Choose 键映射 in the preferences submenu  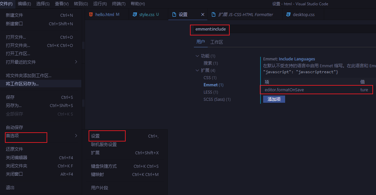125,174
